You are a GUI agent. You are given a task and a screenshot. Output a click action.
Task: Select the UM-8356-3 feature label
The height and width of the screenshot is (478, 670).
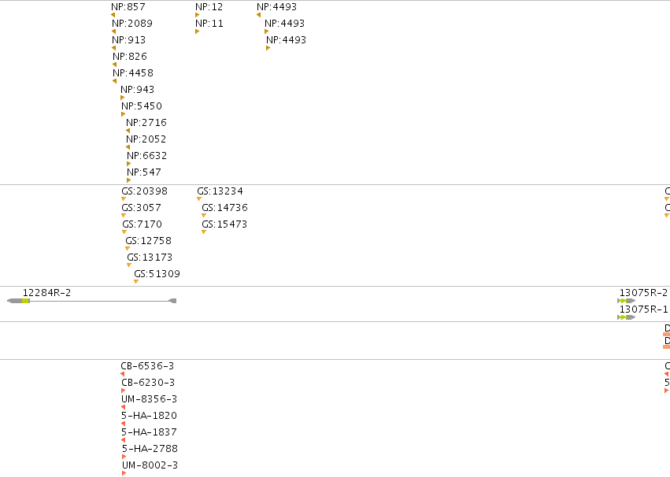click(149, 399)
